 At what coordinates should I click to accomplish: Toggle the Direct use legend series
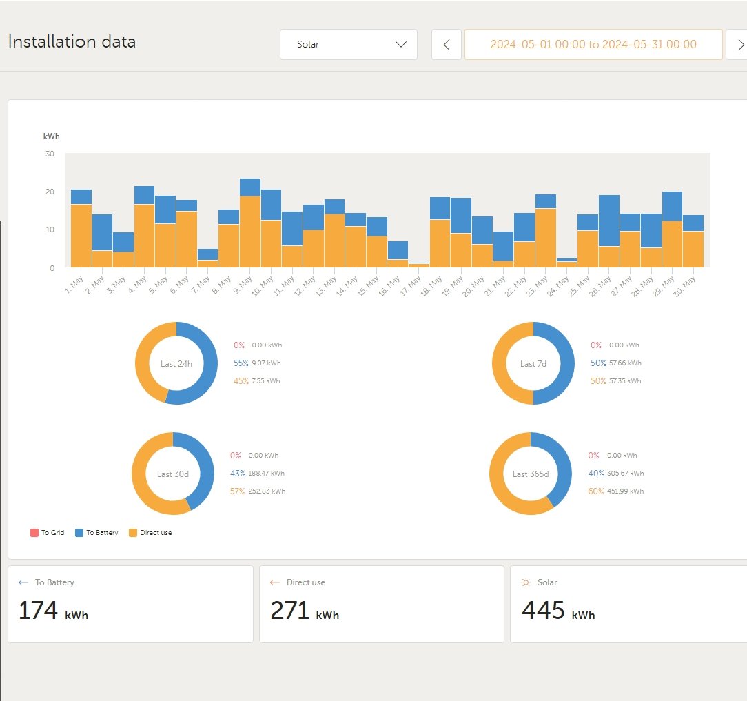pyautogui.click(x=150, y=532)
